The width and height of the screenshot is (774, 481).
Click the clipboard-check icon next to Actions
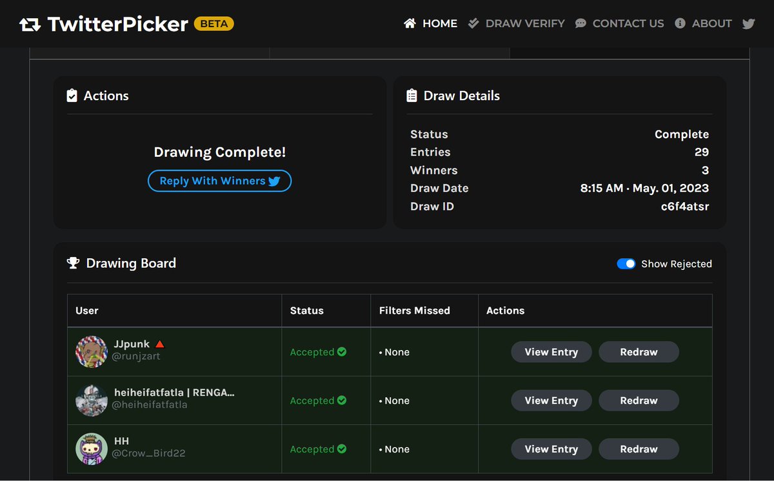pyautogui.click(x=72, y=96)
